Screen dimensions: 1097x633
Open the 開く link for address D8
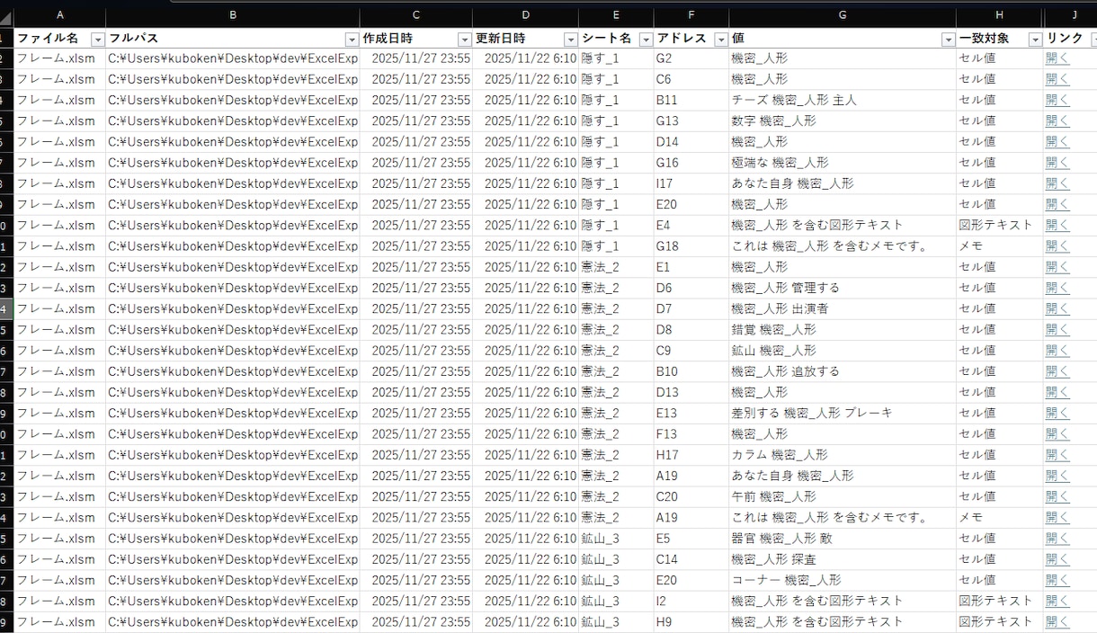point(1057,330)
